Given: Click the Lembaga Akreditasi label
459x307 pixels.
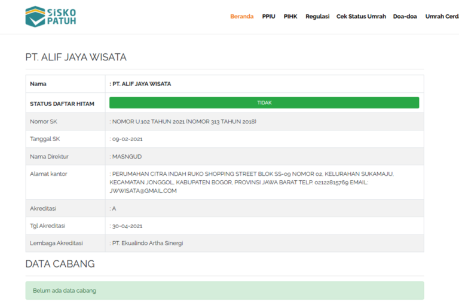Looking at the screenshot, I should click(56, 243).
